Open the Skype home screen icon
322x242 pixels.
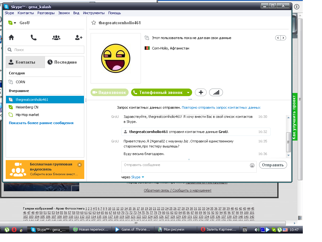click(11, 37)
